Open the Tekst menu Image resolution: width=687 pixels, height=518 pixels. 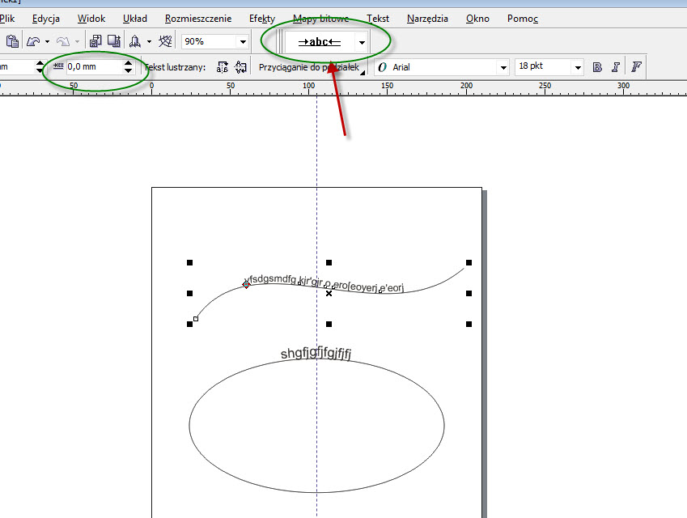click(x=377, y=18)
